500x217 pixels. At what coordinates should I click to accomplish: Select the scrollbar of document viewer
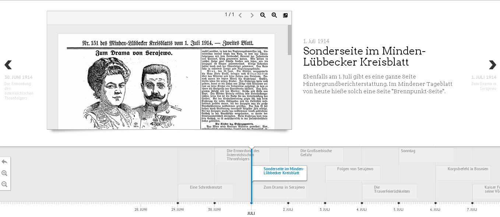pos(290,40)
